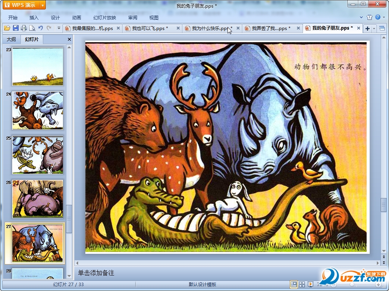The height and width of the screenshot is (291, 389).
Task: Switch to the 我最佩服的...机.pps document tab
Action: tap(92, 28)
